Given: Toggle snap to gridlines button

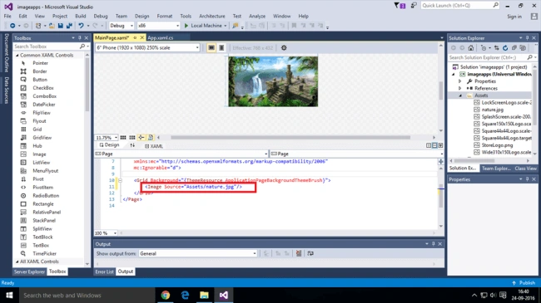Looking at the screenshot, I should point(132,137).
